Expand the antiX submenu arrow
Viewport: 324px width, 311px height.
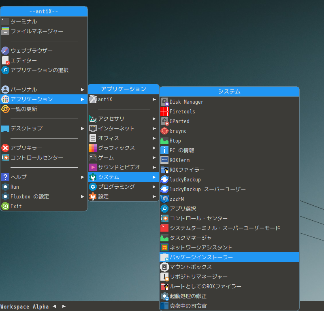[x=154, y=99]
